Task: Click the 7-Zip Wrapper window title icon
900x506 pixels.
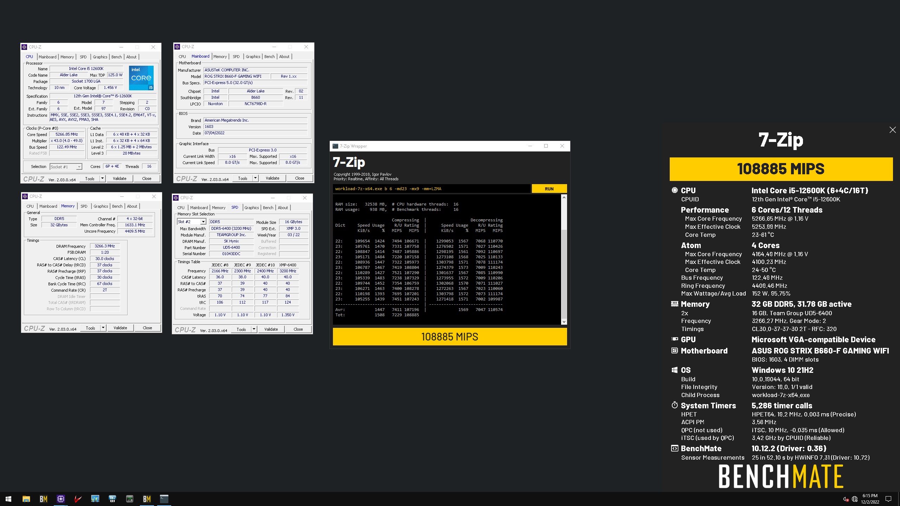Action: (x=335, y=146)
